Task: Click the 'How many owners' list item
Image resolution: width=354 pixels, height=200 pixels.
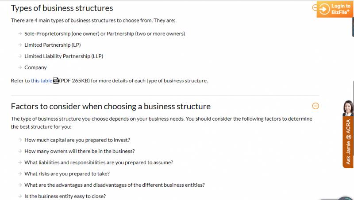Action: 79,151
